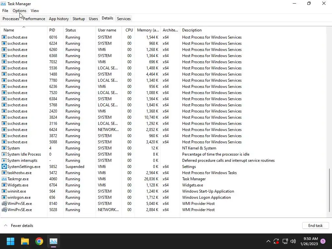Open the notification badge showing 1
This screenshot has width=332, height=249.
323,241
